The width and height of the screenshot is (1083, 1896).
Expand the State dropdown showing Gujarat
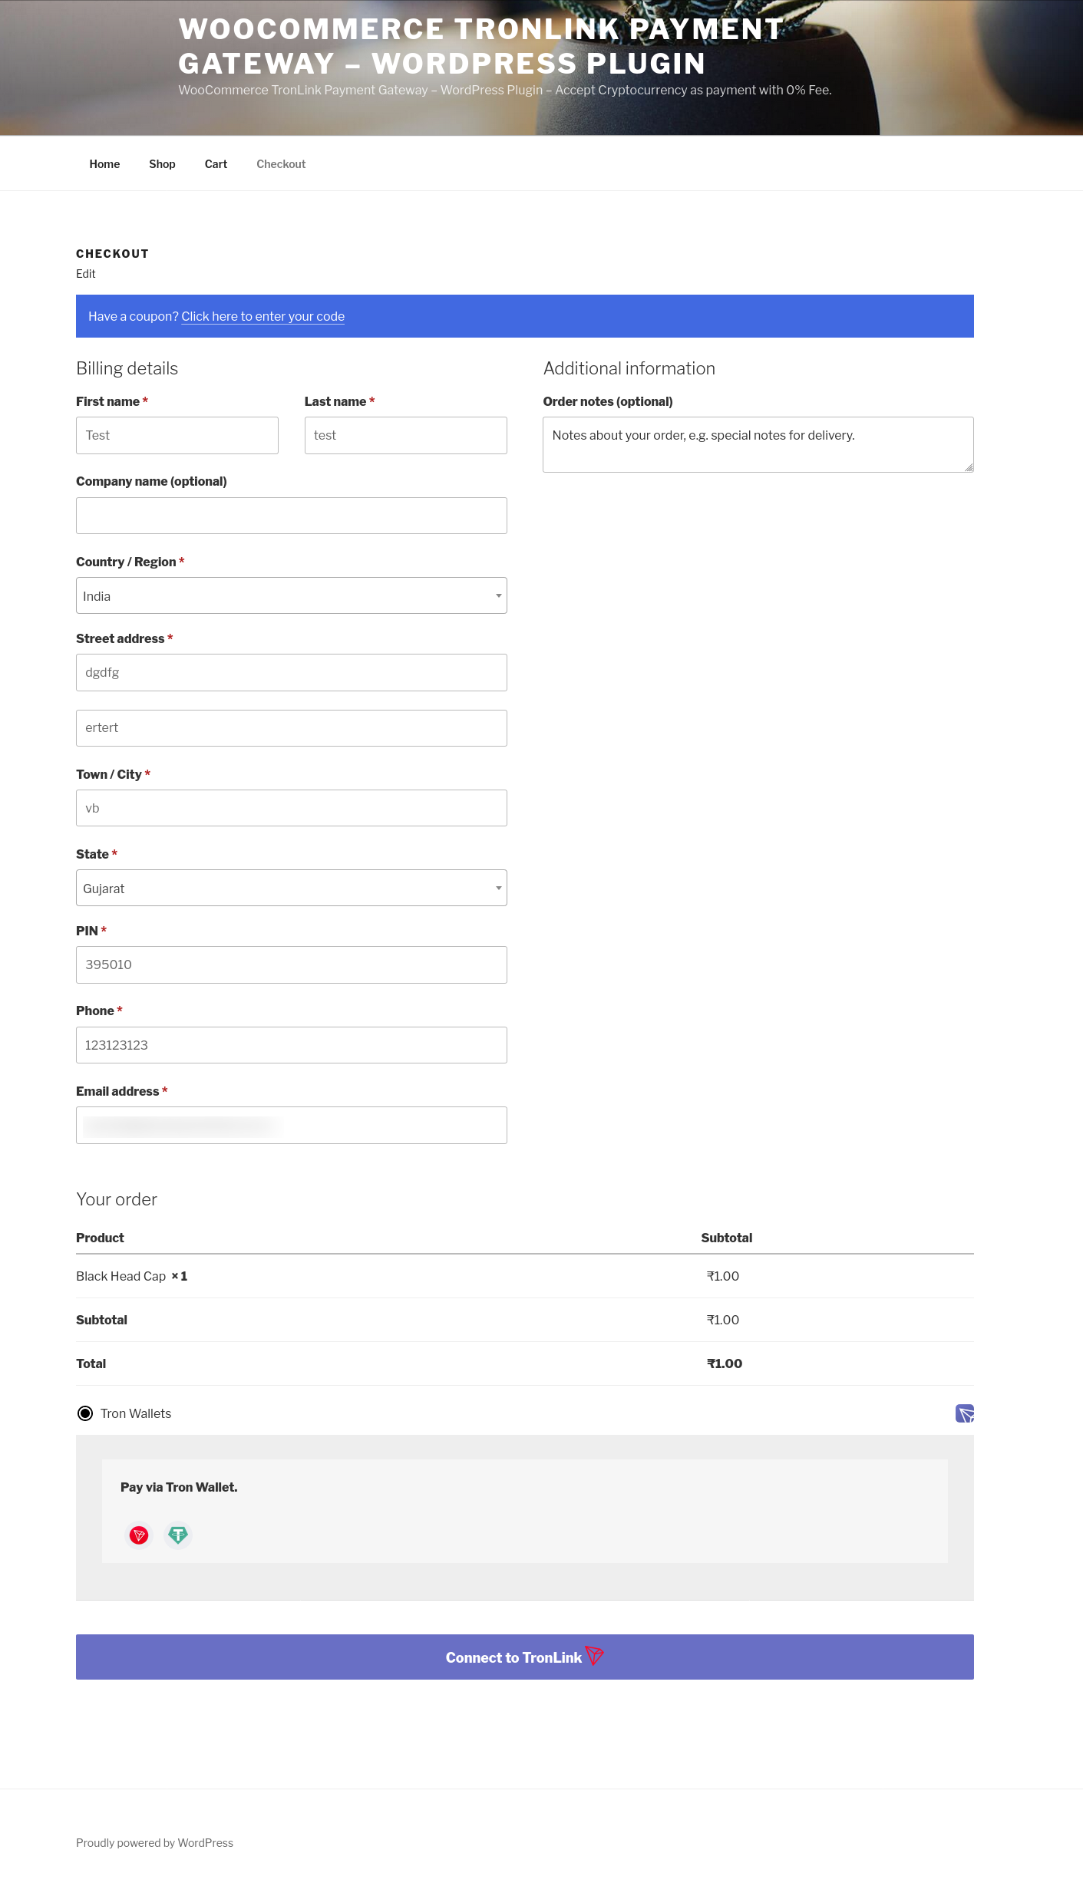pyautogui.click(x=291, y=888)
